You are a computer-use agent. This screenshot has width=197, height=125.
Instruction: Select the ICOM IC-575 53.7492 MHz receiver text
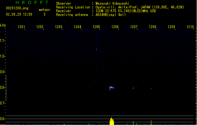(x=126, y=11)
